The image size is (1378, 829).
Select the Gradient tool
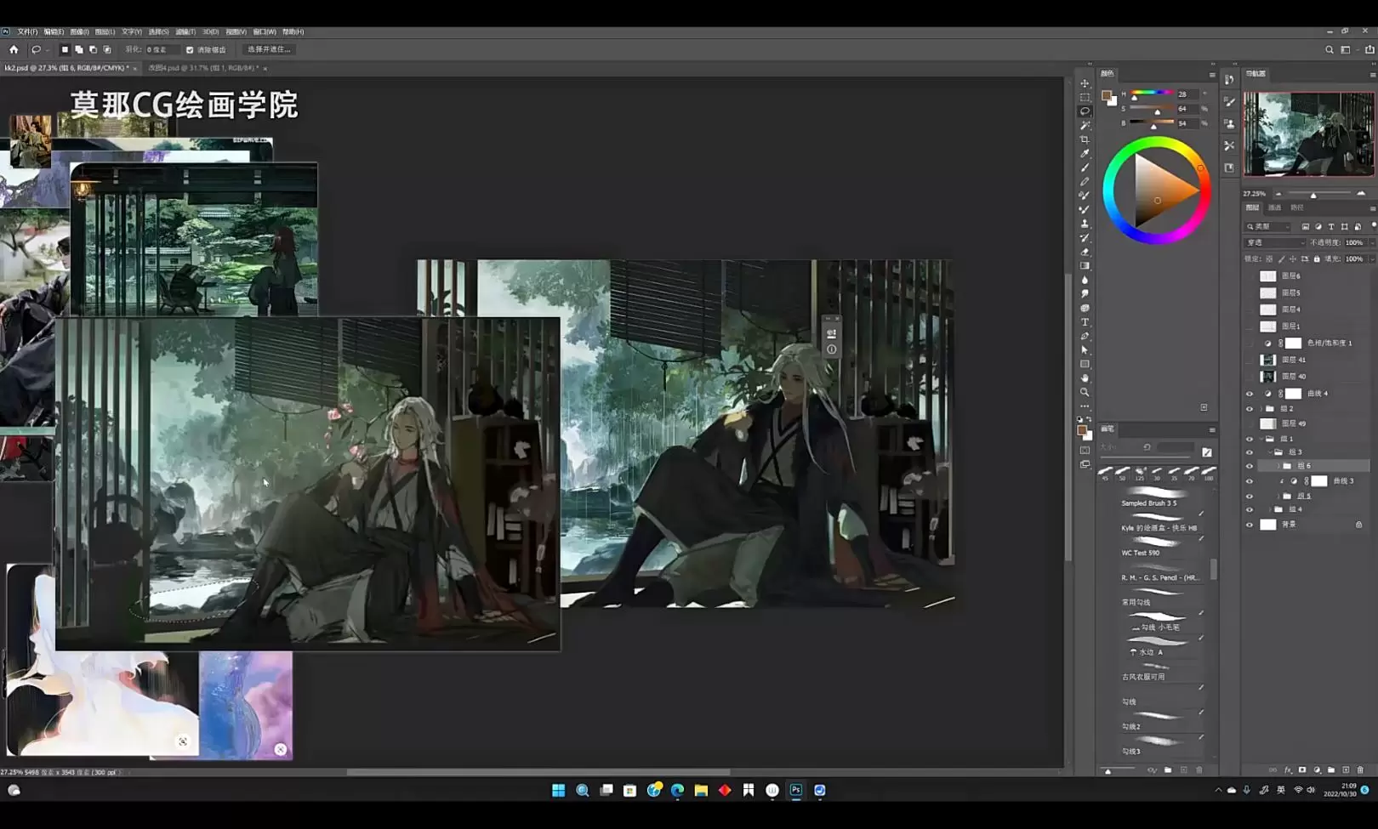click(x=1085, y=266)
